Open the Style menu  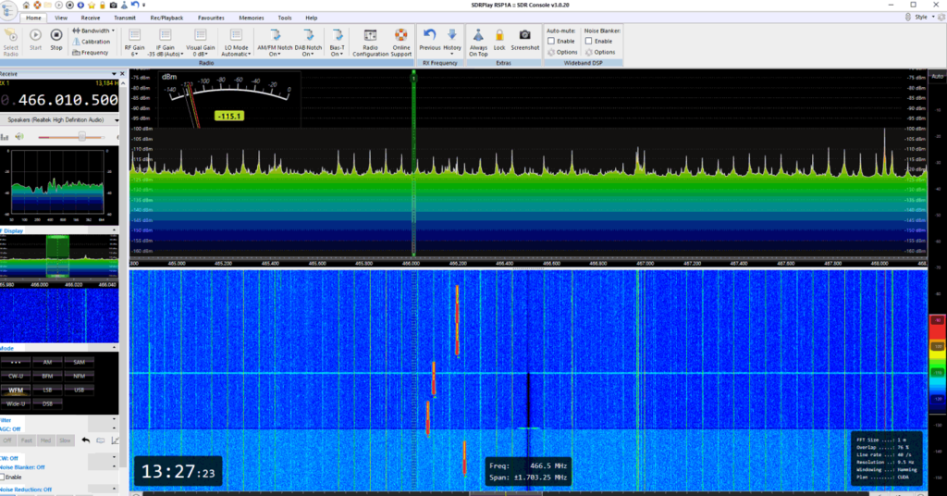click(x=923, y=17)
